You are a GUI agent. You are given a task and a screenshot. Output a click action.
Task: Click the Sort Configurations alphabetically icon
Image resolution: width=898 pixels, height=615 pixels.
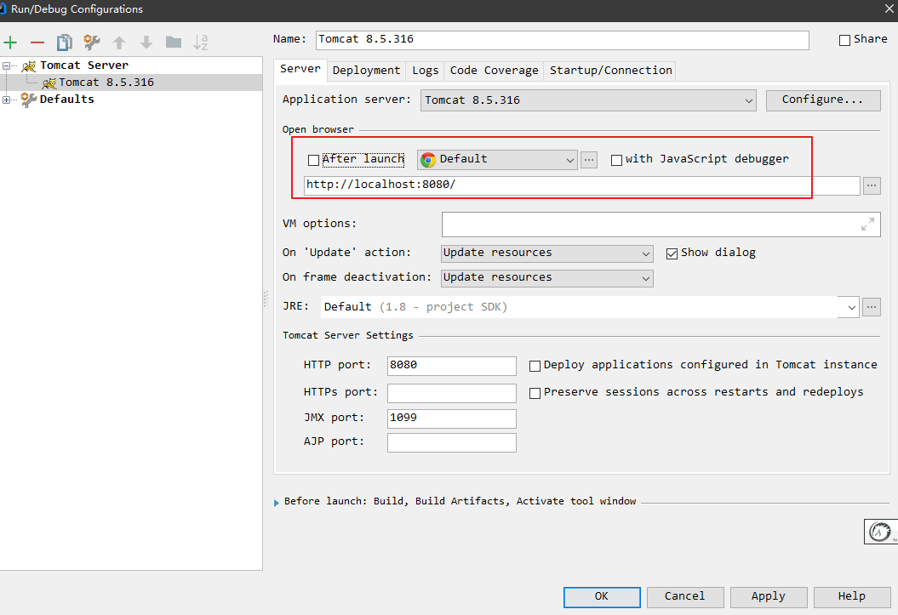click(201, 43)
